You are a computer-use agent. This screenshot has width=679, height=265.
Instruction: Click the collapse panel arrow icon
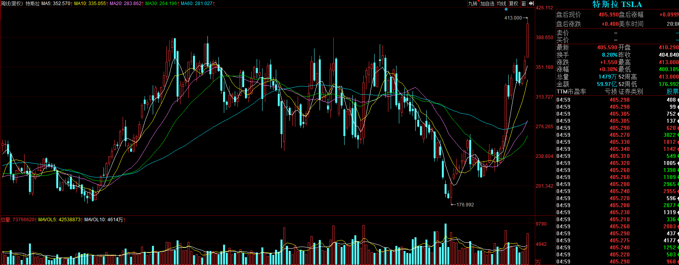click(x=531, y=4)
